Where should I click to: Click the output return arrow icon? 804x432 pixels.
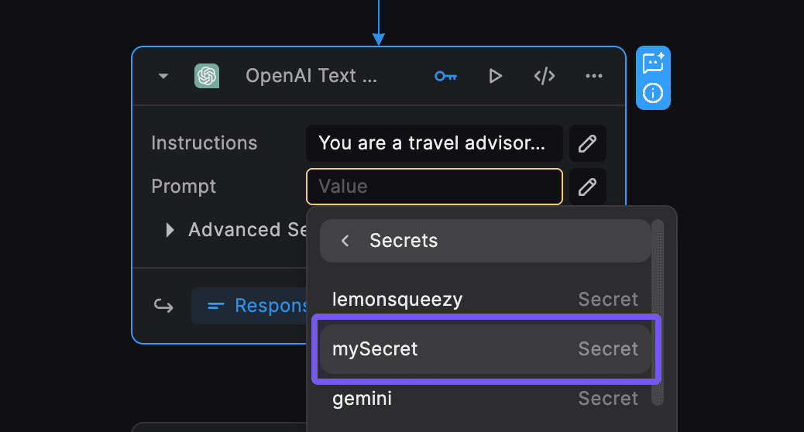163,306
